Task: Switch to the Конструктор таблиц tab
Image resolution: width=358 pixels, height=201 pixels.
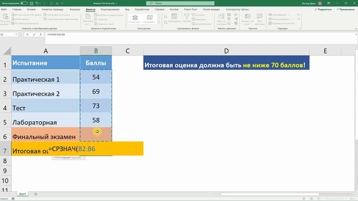Action: [x=237, y=9]
